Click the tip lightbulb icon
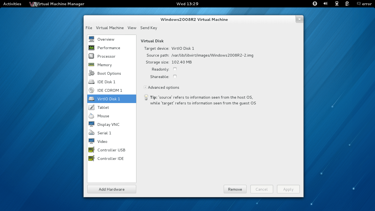375x211 pixels. coord(146,97)
